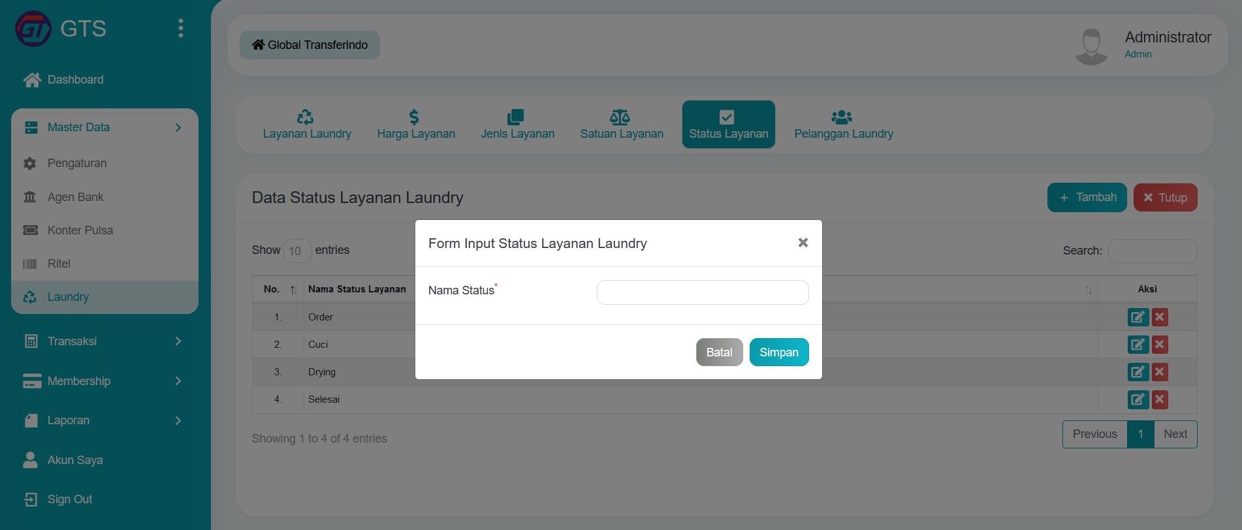Expand the Membership chevron
This screenshot has width=1242, height=530.
pyautogui.click(x=178, y=381)
